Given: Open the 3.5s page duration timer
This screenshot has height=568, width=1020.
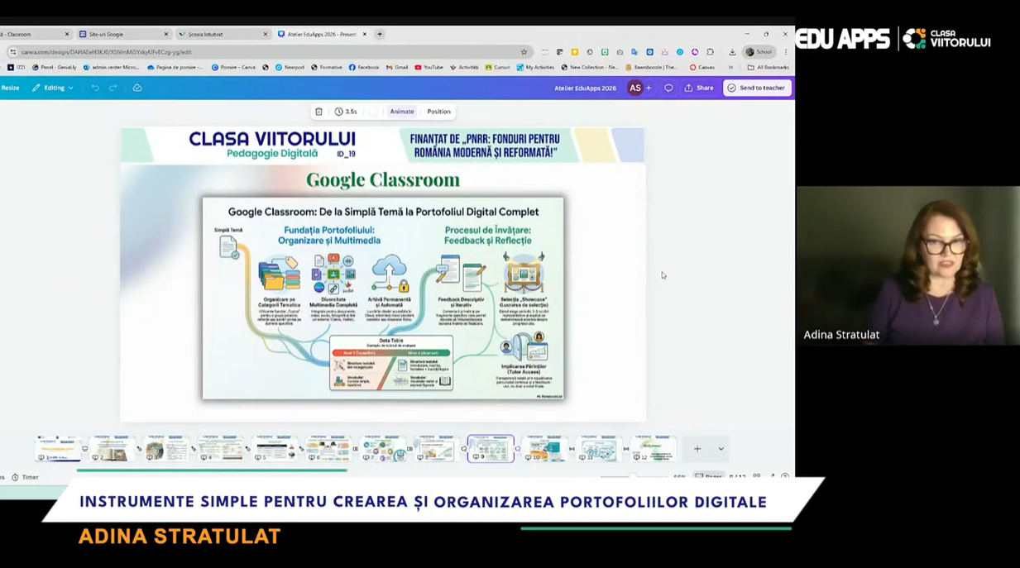Looking at the screenshot, I should (x=346, y=112).
